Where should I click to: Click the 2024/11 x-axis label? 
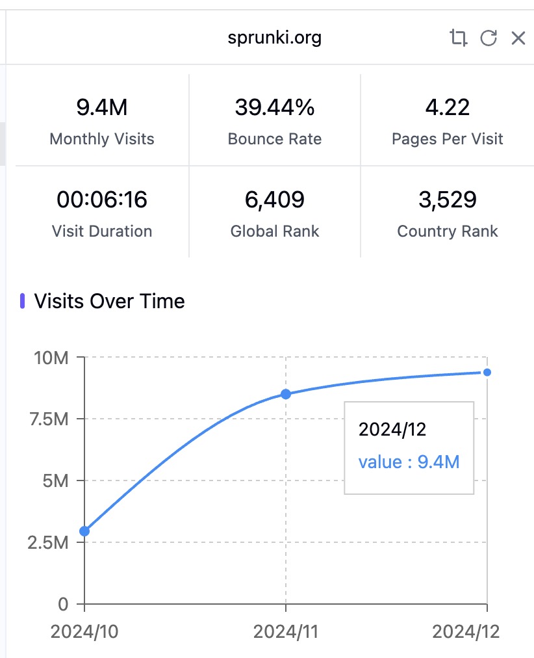286,631
